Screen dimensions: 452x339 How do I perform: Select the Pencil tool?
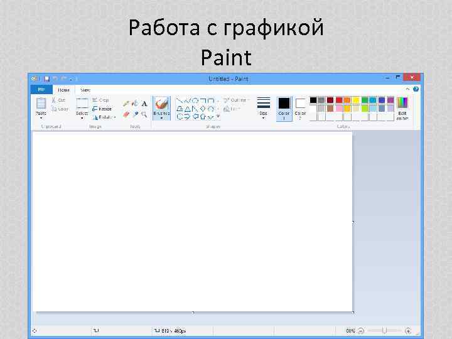coord(126,104)
